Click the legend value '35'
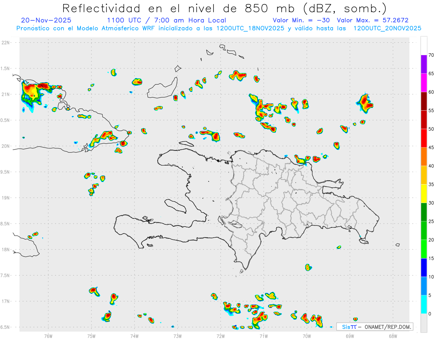 coord(431,185)
